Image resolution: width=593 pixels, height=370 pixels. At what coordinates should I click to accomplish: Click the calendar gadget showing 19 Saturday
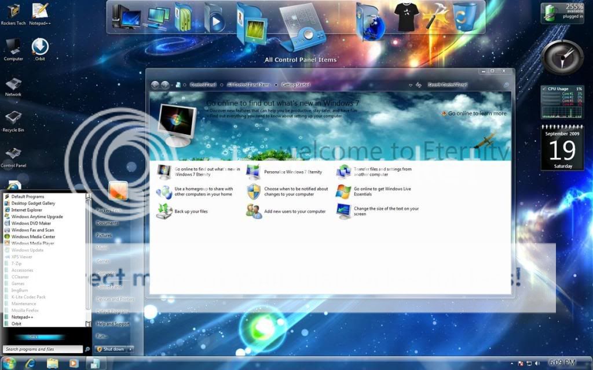coord(562,147)
